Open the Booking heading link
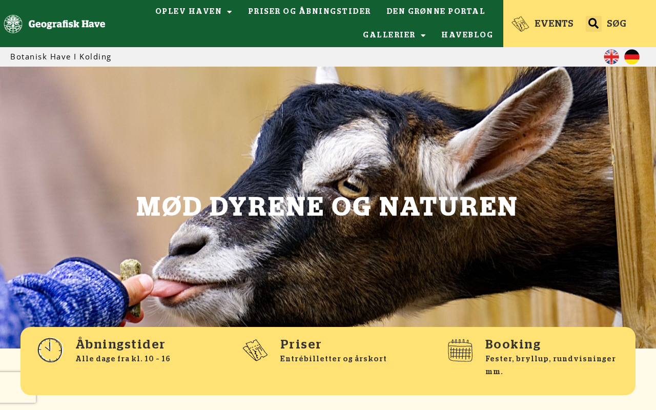This screenshot has width=656, height=410. tap(513, 344)
